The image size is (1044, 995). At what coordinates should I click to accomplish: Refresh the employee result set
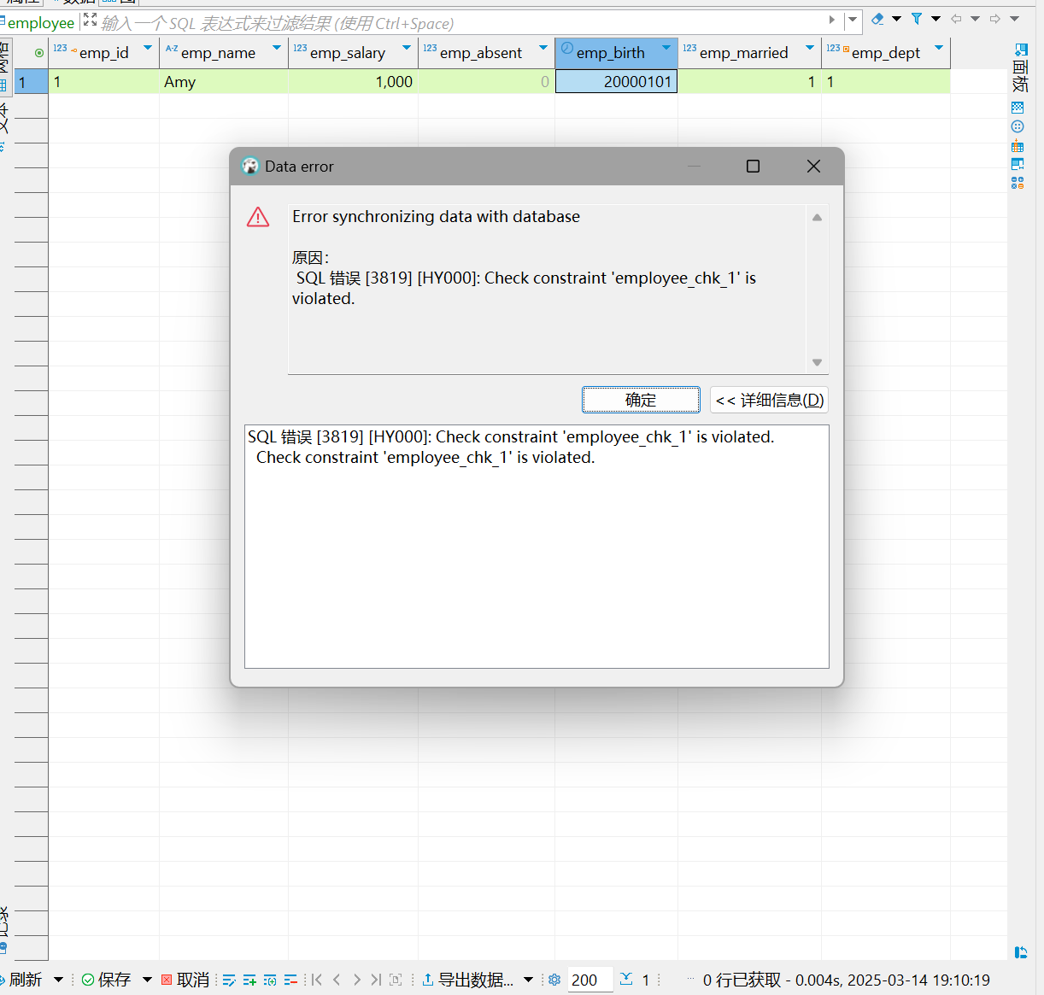(23, 980)
